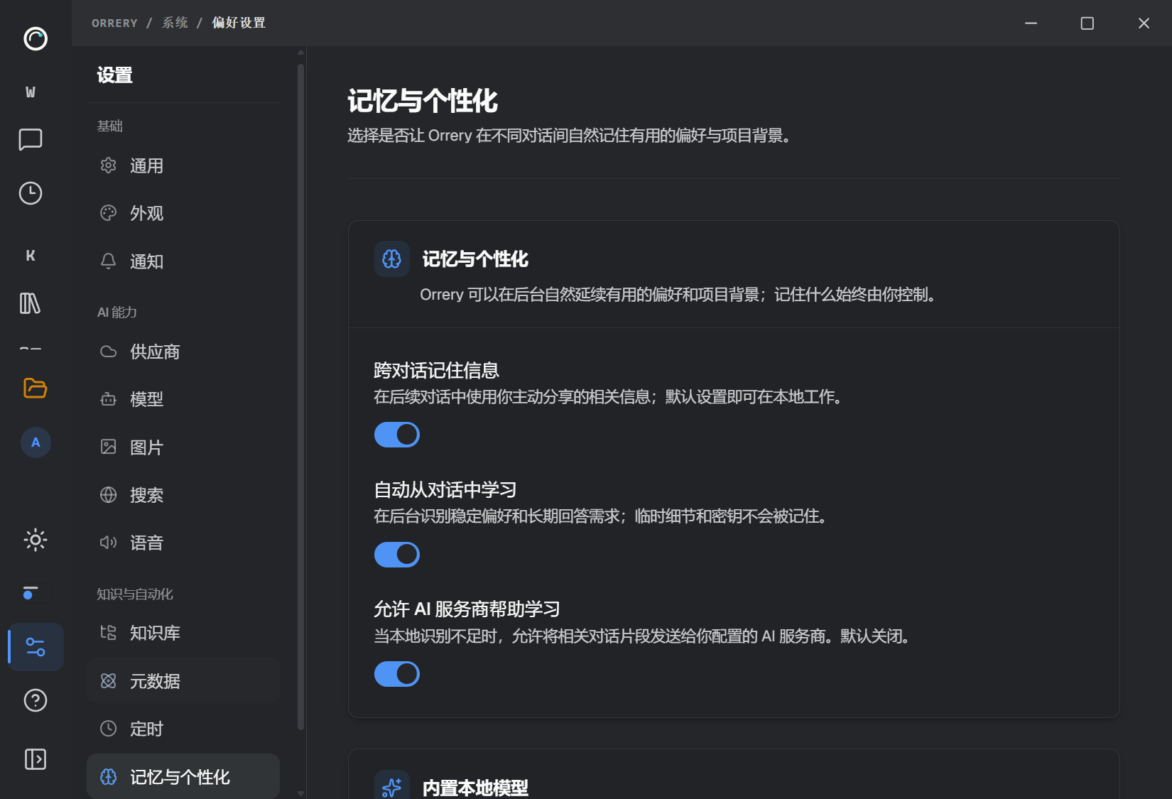The width and height of the screenshot is (1172, 799).
Task: Click the sidebar scroll-up arrow
Action: click(300, 52)
